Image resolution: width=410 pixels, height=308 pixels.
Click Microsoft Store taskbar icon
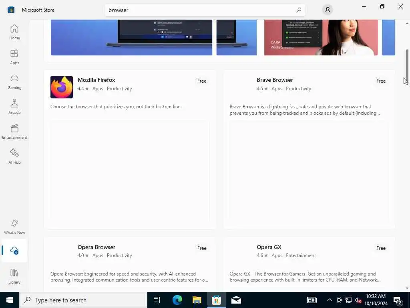click(216, 300)
